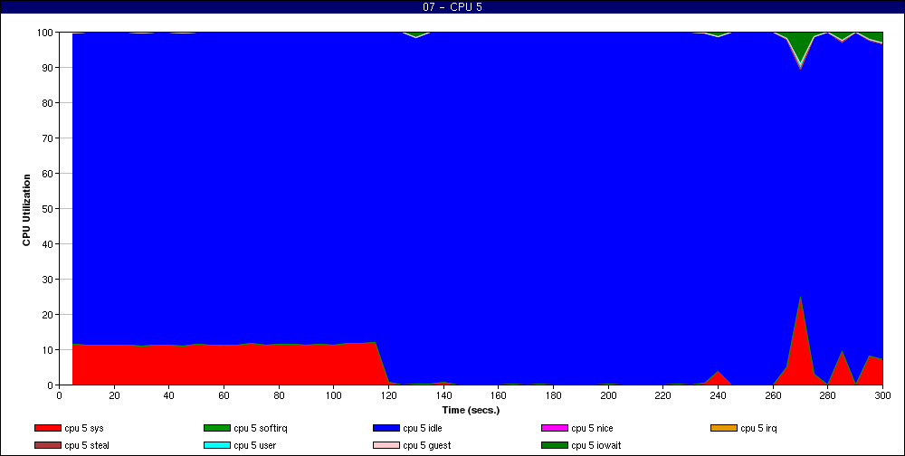Click the y-axis tick label 100
Image resolution: width=905 pixels, height=456 pixels.
pyautogui.click(x=45, y=33)
